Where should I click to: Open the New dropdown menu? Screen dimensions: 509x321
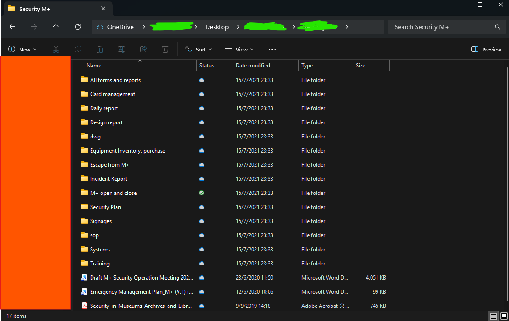(x=22, y=49)
